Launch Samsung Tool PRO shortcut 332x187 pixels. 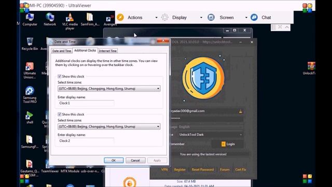[x=30, y=95]
